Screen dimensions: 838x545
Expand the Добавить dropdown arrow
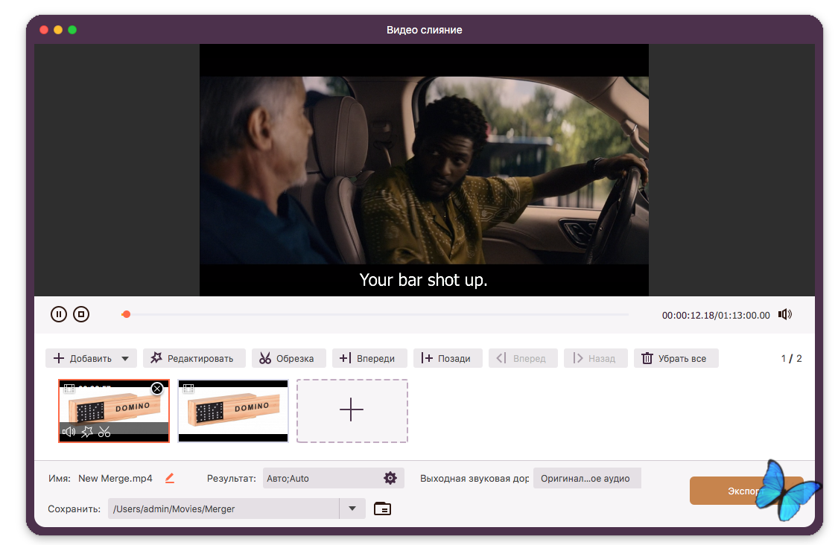[125, 359]
